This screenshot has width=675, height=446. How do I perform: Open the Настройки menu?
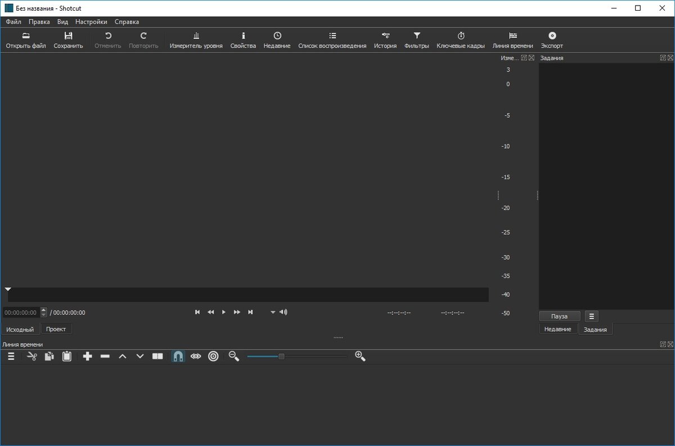point(91,22)
